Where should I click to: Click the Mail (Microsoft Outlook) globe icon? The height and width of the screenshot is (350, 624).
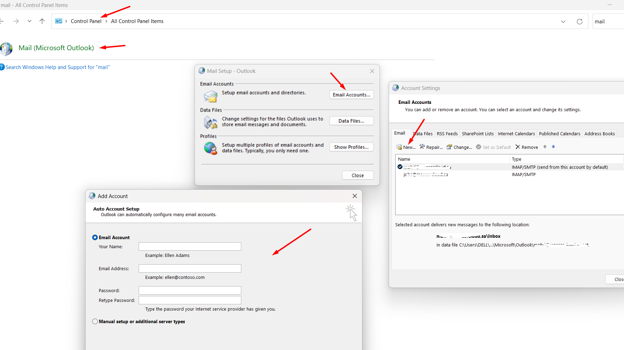coord(6,49)
